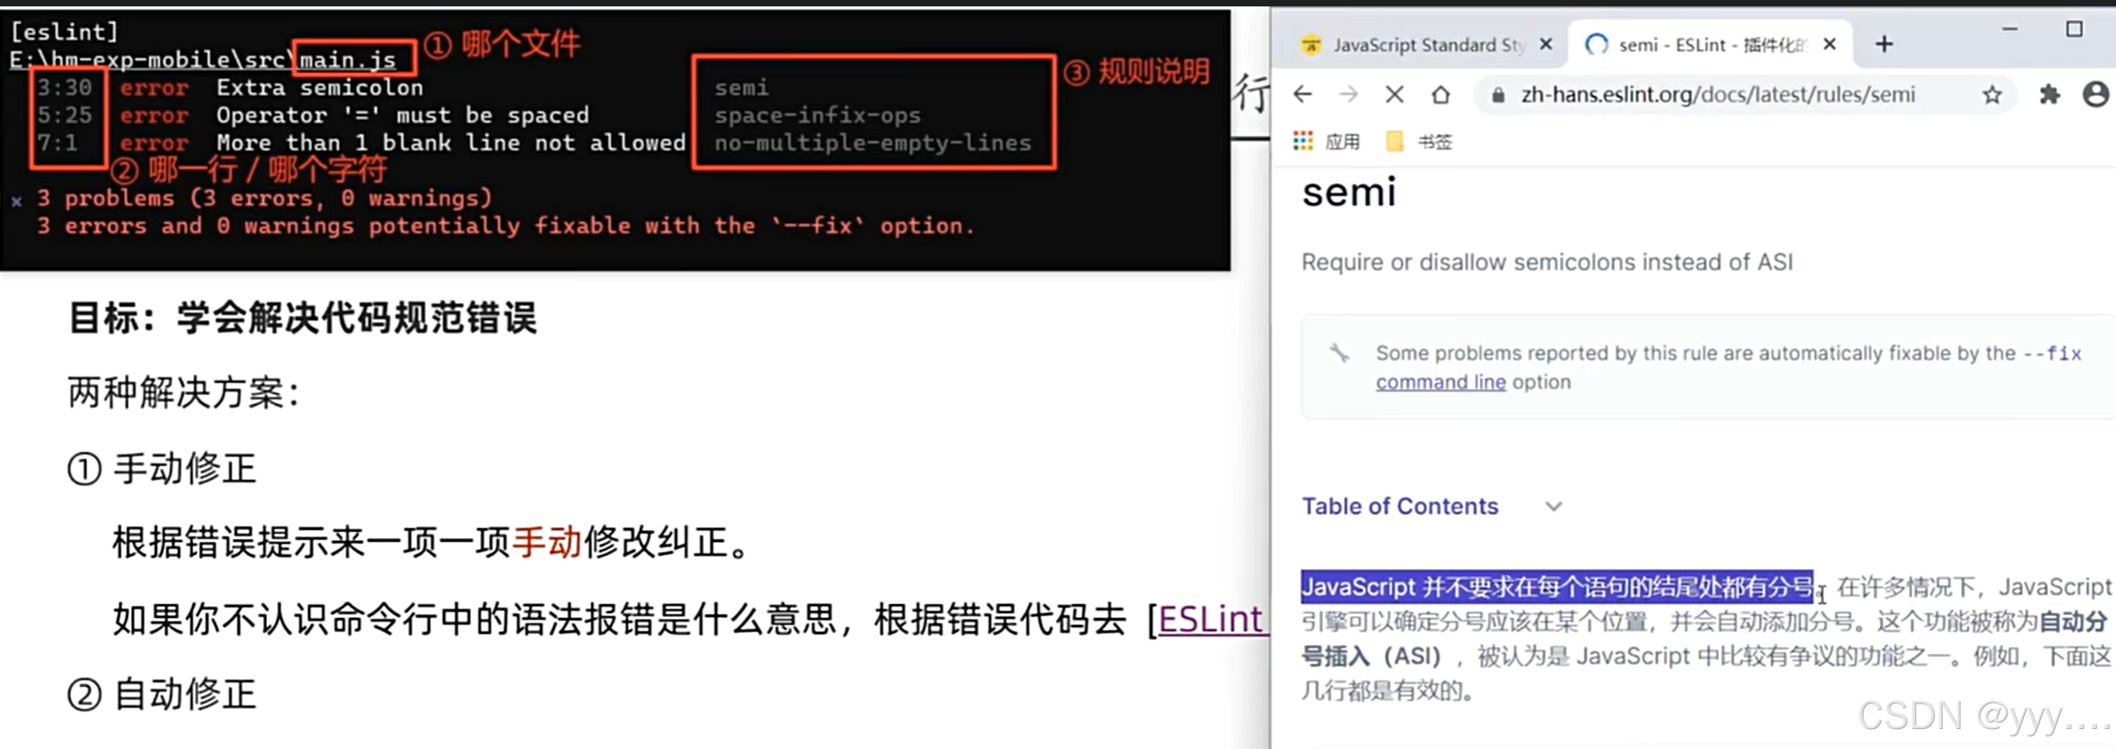The height and width of the screenshot is (749, 2116).
Task: Bookmark this page with star icon
Action: pyautogui.click(x=1991, y=95)
